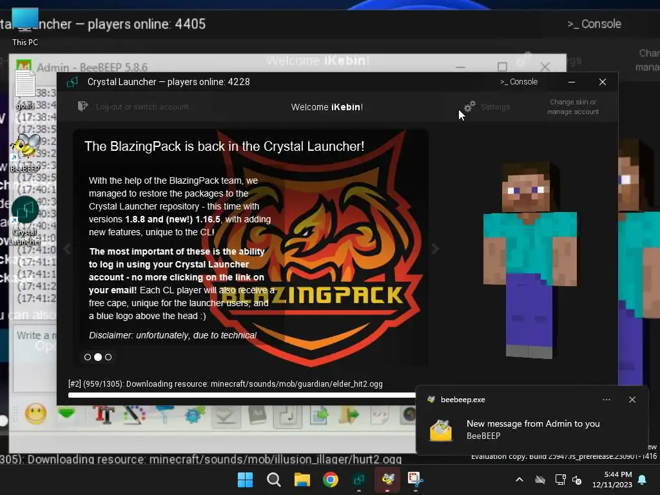
Task: Click the blue filter funnel icon in BeeBEEP
Action: [164, 414]
